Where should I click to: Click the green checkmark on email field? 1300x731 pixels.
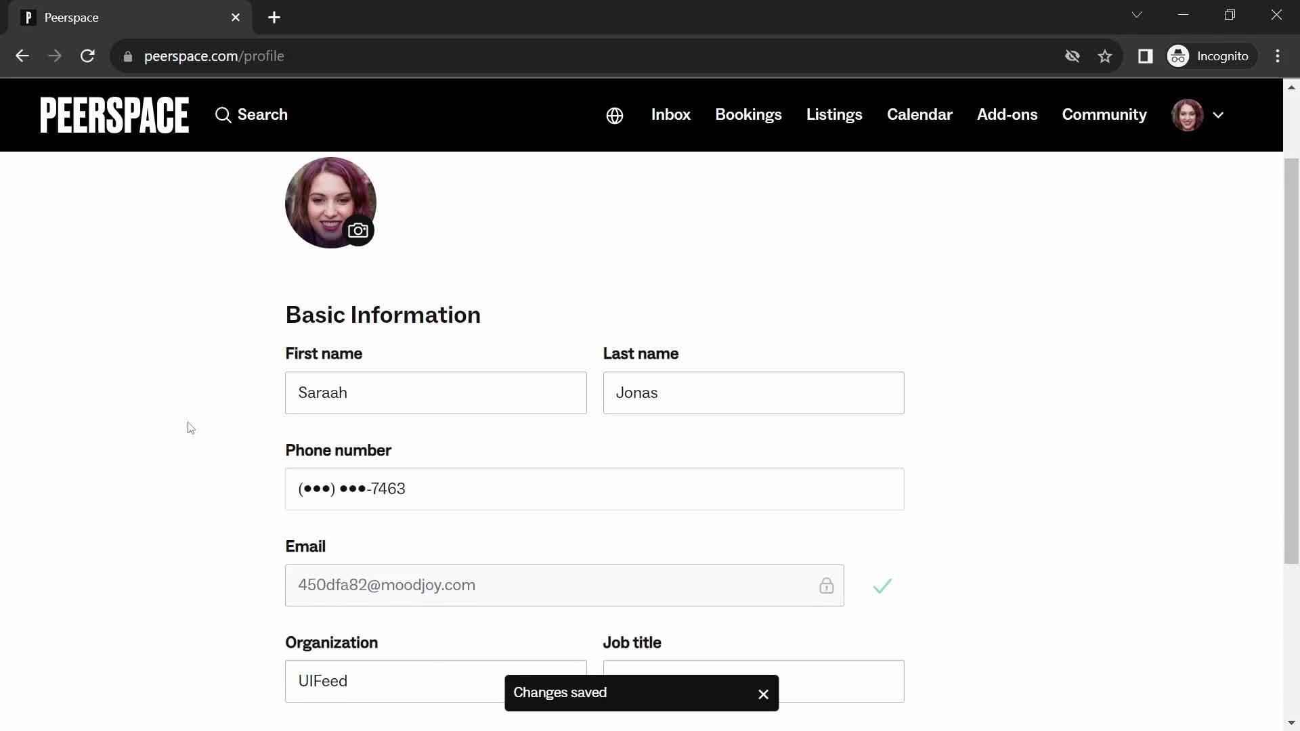tap(882, 585)
